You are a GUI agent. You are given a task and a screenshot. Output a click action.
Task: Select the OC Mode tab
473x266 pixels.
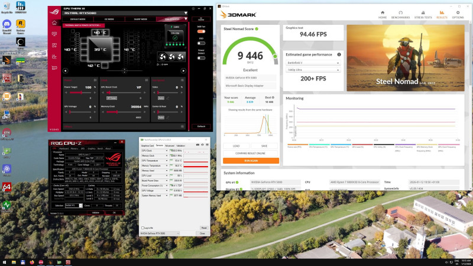(x=109, y=19)
